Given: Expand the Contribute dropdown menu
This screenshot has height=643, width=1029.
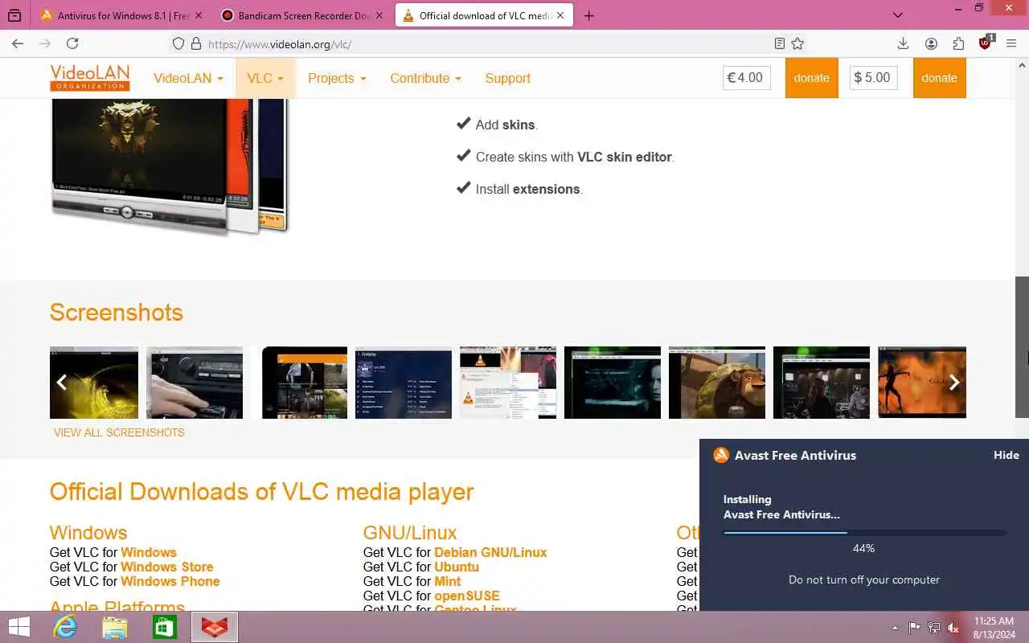Looking at the screenshot, I should [x=425, y=78].
